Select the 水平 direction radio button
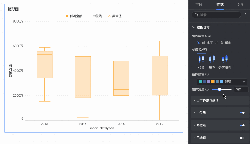 (199, 43)
